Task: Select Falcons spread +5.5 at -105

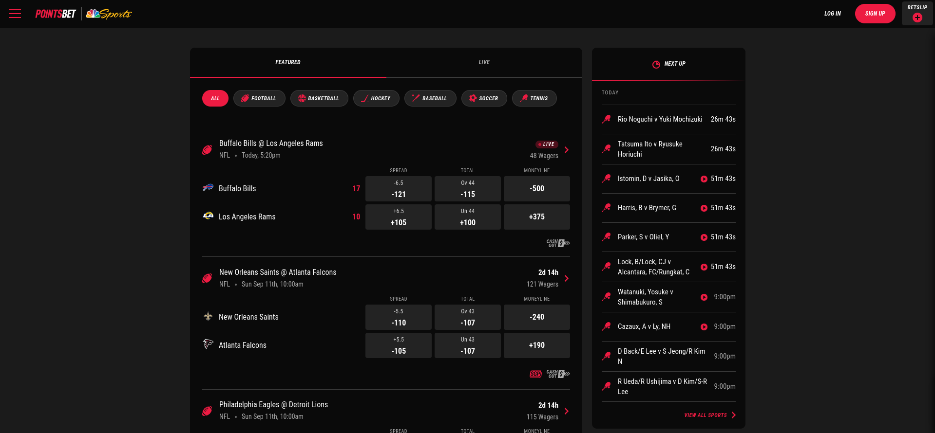Action: point(399,345)
